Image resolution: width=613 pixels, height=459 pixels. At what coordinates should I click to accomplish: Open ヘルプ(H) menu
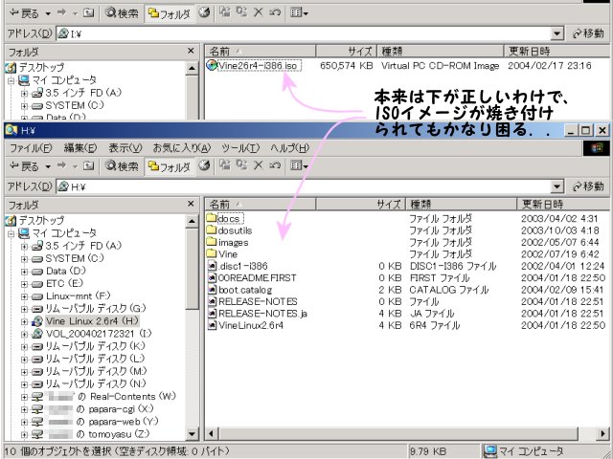[x=289, y=148]
